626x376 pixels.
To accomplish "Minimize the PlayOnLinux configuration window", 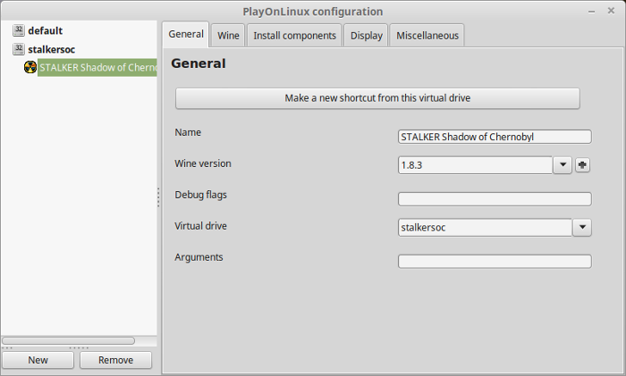I will 592,12.
